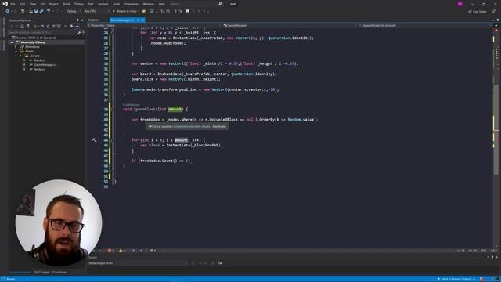Switch to the Git Changes tab

click(41, 273)
